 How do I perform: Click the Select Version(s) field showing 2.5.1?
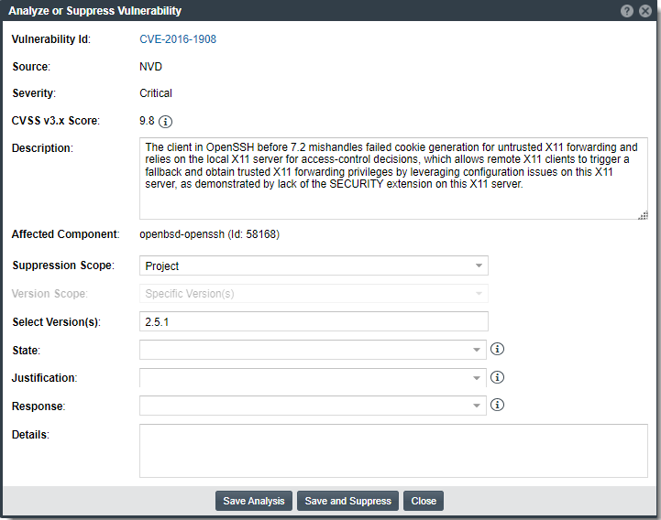coord(314,321)
